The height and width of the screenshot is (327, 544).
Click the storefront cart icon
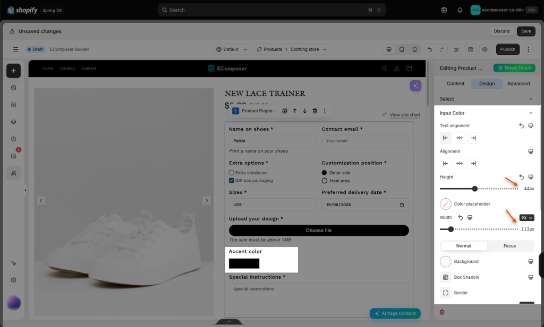coord(409,68)
